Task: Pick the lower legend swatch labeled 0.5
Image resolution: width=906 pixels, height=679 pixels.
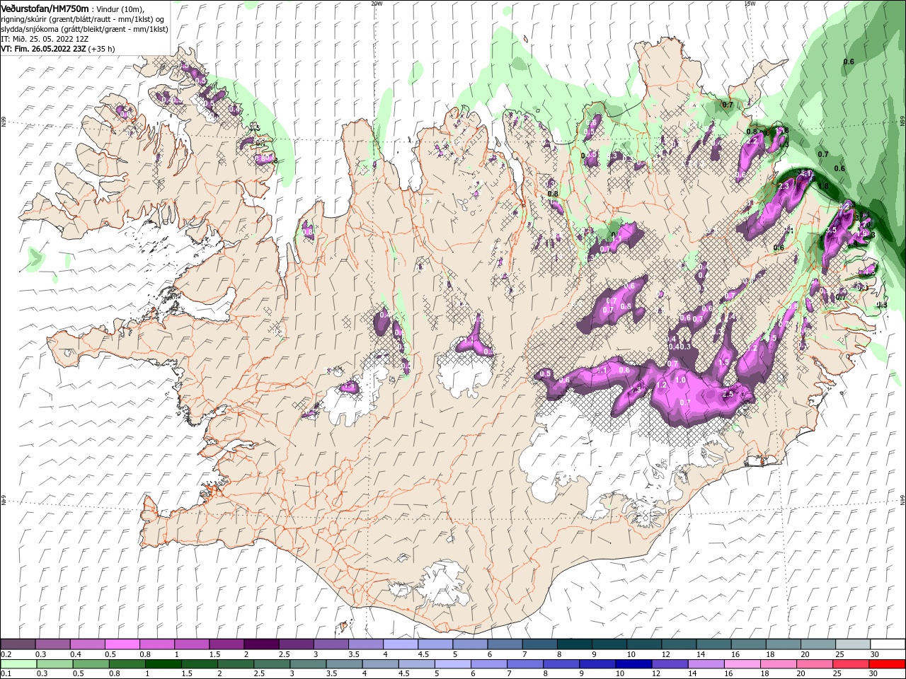Action: pos(91,664)
